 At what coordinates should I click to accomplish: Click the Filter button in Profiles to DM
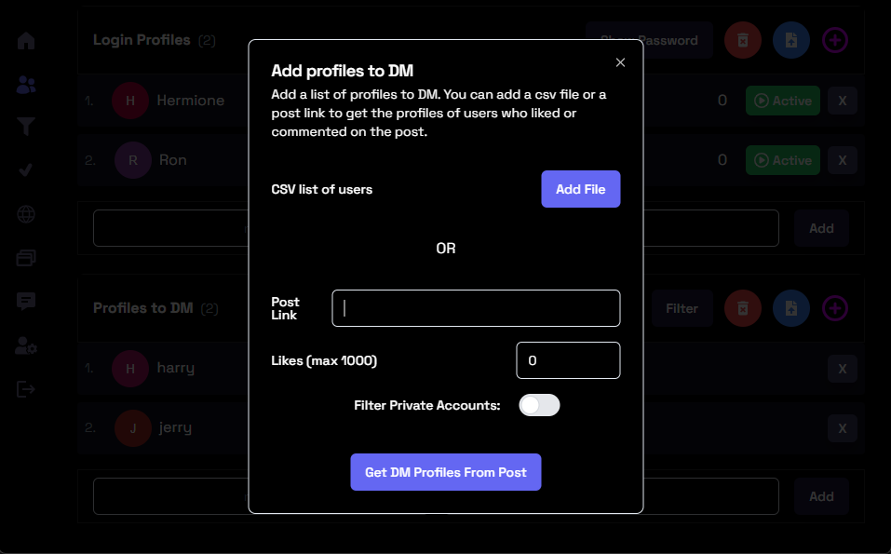pos(682,308)
